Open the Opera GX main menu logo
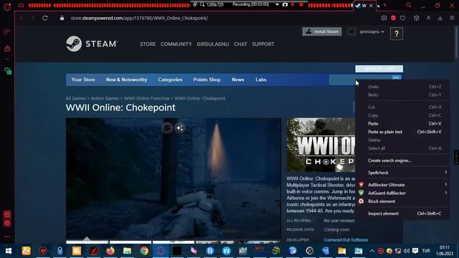Viewport: 459px width, 258px height. pyautogui.click(x=7, y=6)
